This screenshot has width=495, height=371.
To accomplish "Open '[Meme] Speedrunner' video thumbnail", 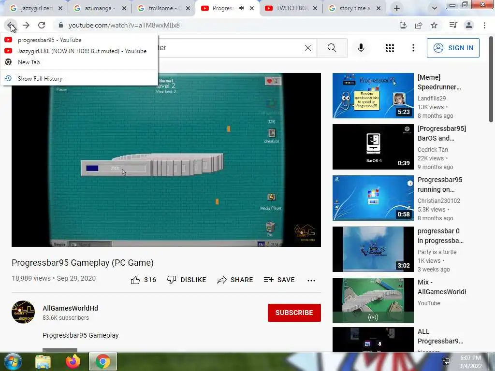I will coord(373,96).
